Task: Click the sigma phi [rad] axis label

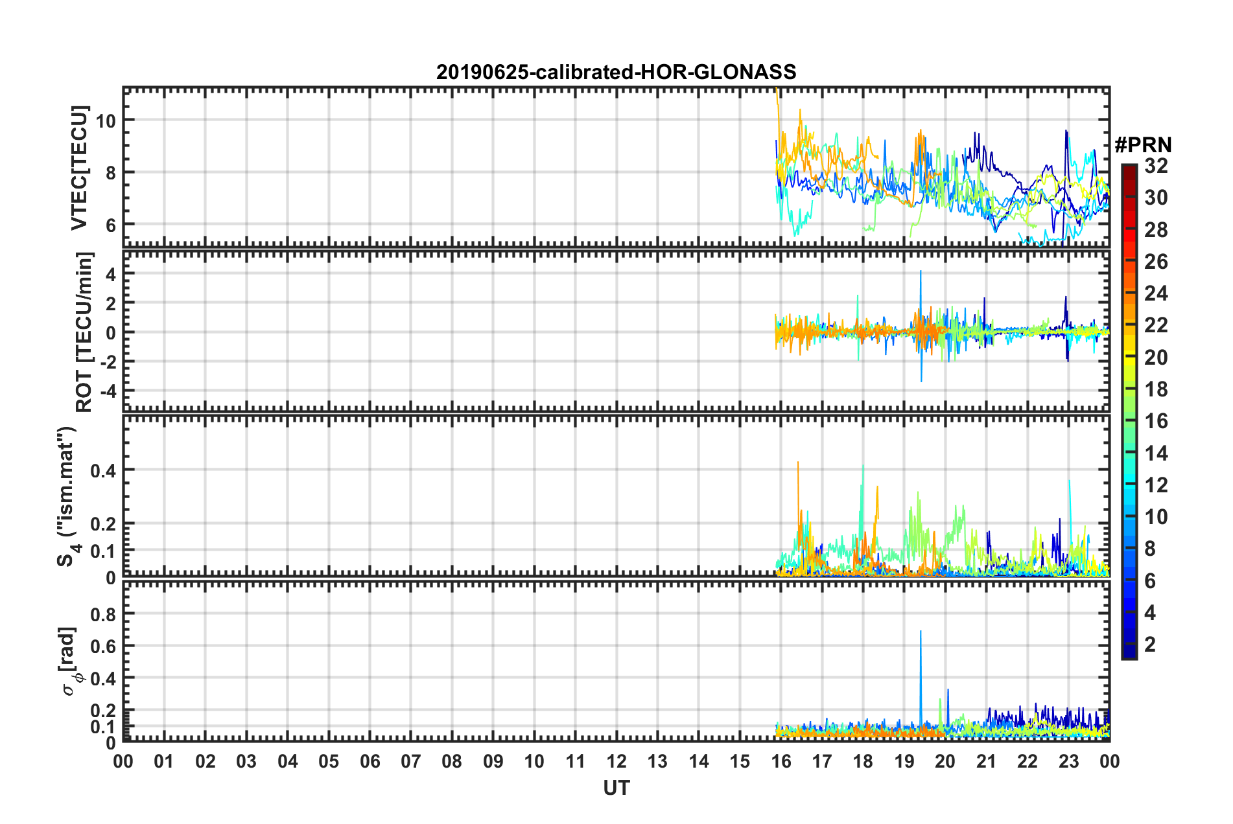Action: (69, 661)
